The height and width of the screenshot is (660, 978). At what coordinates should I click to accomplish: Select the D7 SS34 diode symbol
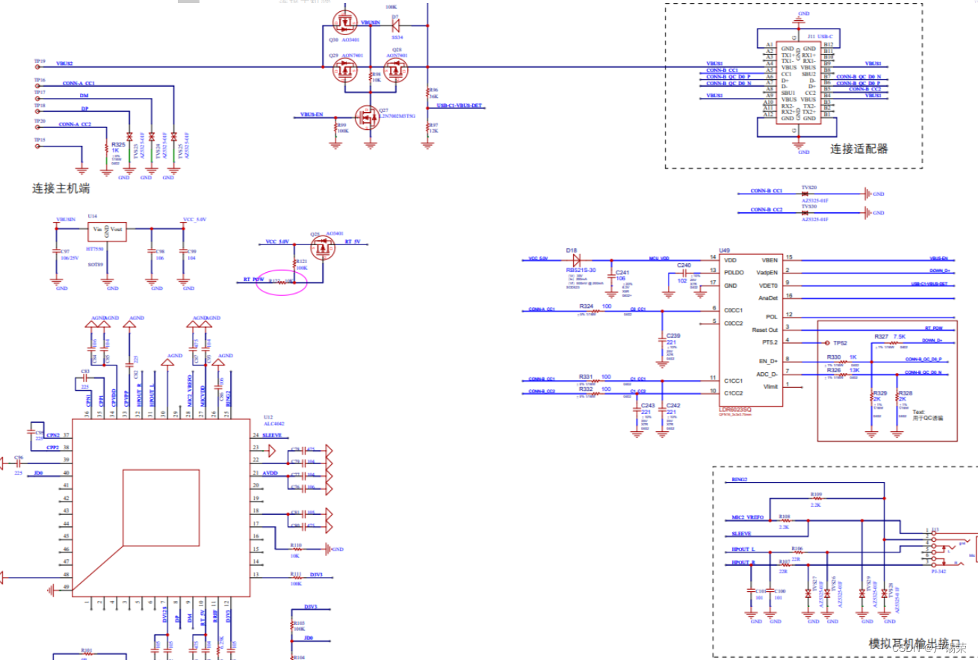(396, 25)
